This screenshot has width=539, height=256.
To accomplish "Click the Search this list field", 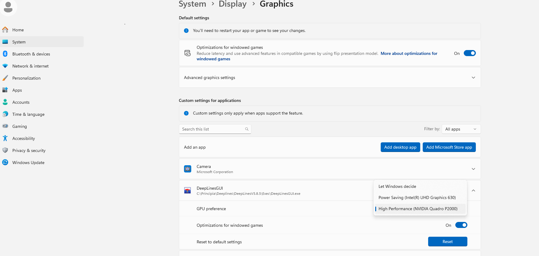I will pyautogui.click(x=211, y=129).
